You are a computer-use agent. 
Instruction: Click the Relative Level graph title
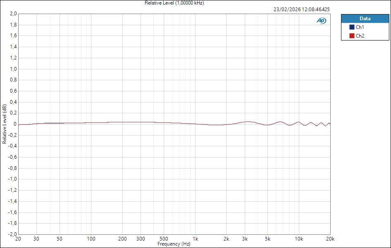[x=174, y=3]
